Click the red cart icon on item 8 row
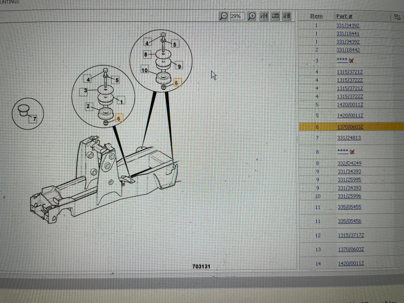Image resolution: width=404 pixels, height=303 pixels. click(352, 152)
